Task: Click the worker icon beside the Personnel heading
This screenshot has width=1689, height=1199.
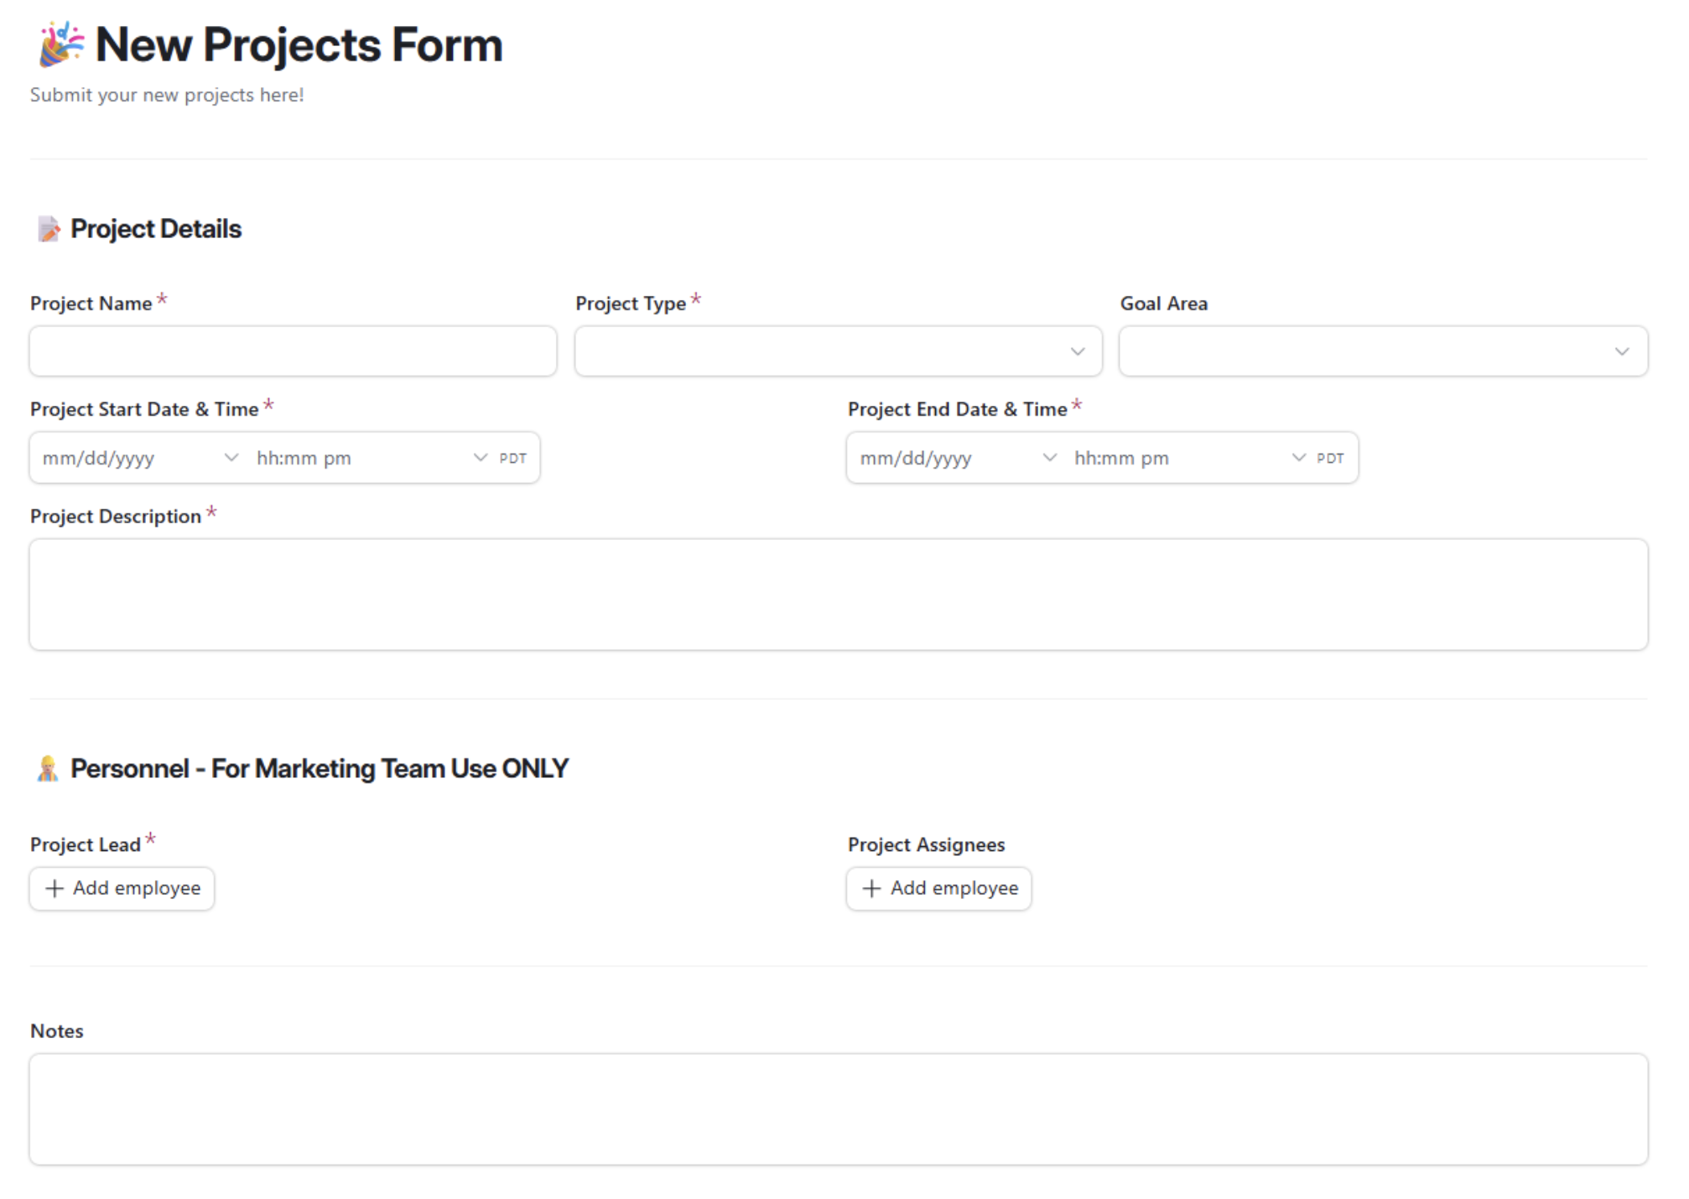Action: click(49, 767)
